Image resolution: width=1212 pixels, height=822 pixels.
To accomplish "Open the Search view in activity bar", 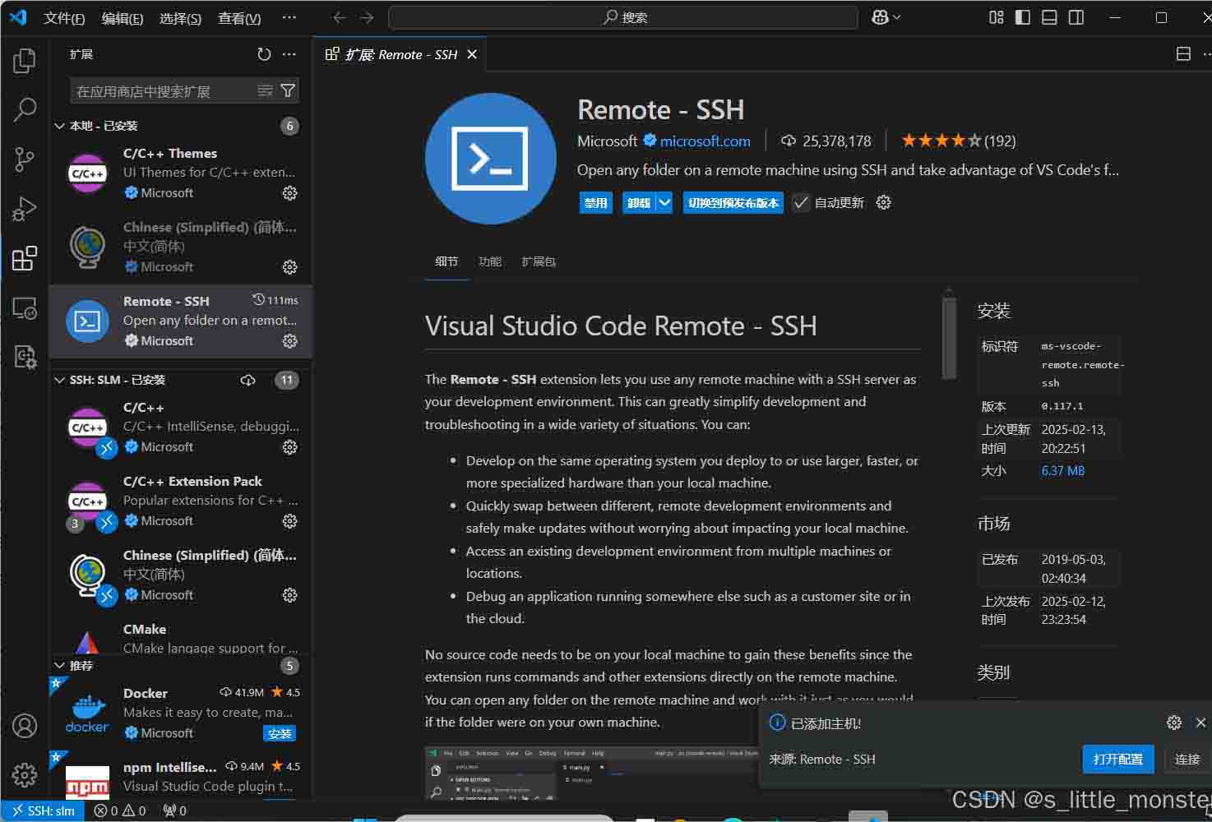I will (x=25, y=109).
